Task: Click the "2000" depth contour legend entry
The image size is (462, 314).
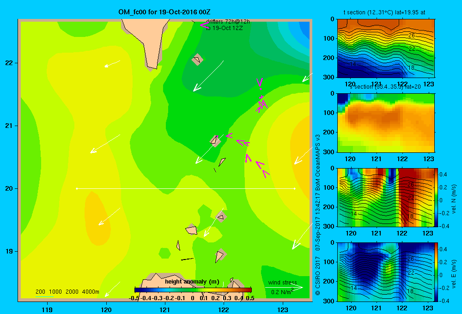Action: (72, 292)
